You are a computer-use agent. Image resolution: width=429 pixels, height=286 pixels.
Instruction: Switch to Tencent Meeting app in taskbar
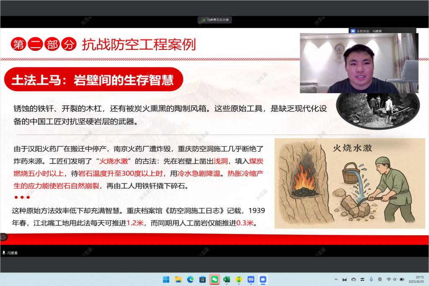pyautogui.click(x=263, y=279)
